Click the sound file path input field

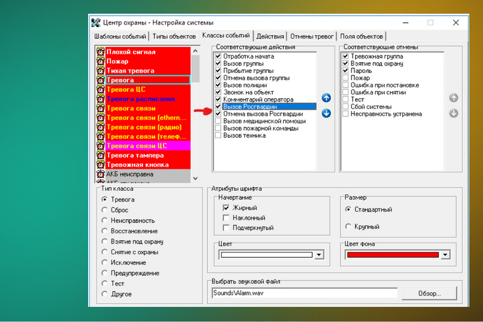[304, 294]
